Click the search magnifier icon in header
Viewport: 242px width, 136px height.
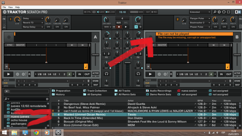point(215,12)
